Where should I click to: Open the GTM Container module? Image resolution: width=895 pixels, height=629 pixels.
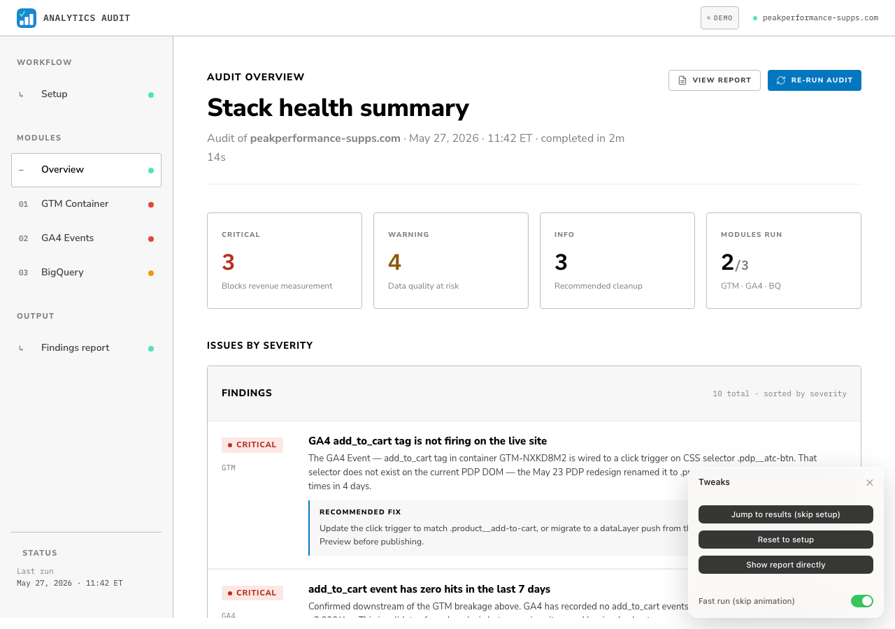pyautogui.click(x=86, y=204)
